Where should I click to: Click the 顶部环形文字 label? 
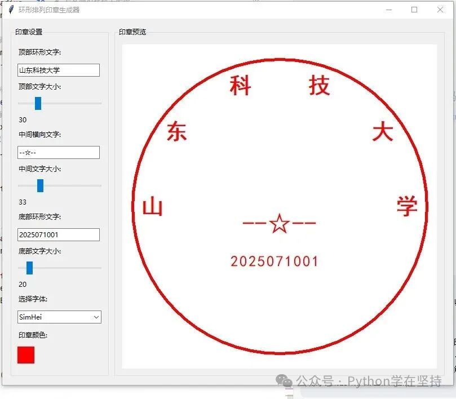[39, 52]
